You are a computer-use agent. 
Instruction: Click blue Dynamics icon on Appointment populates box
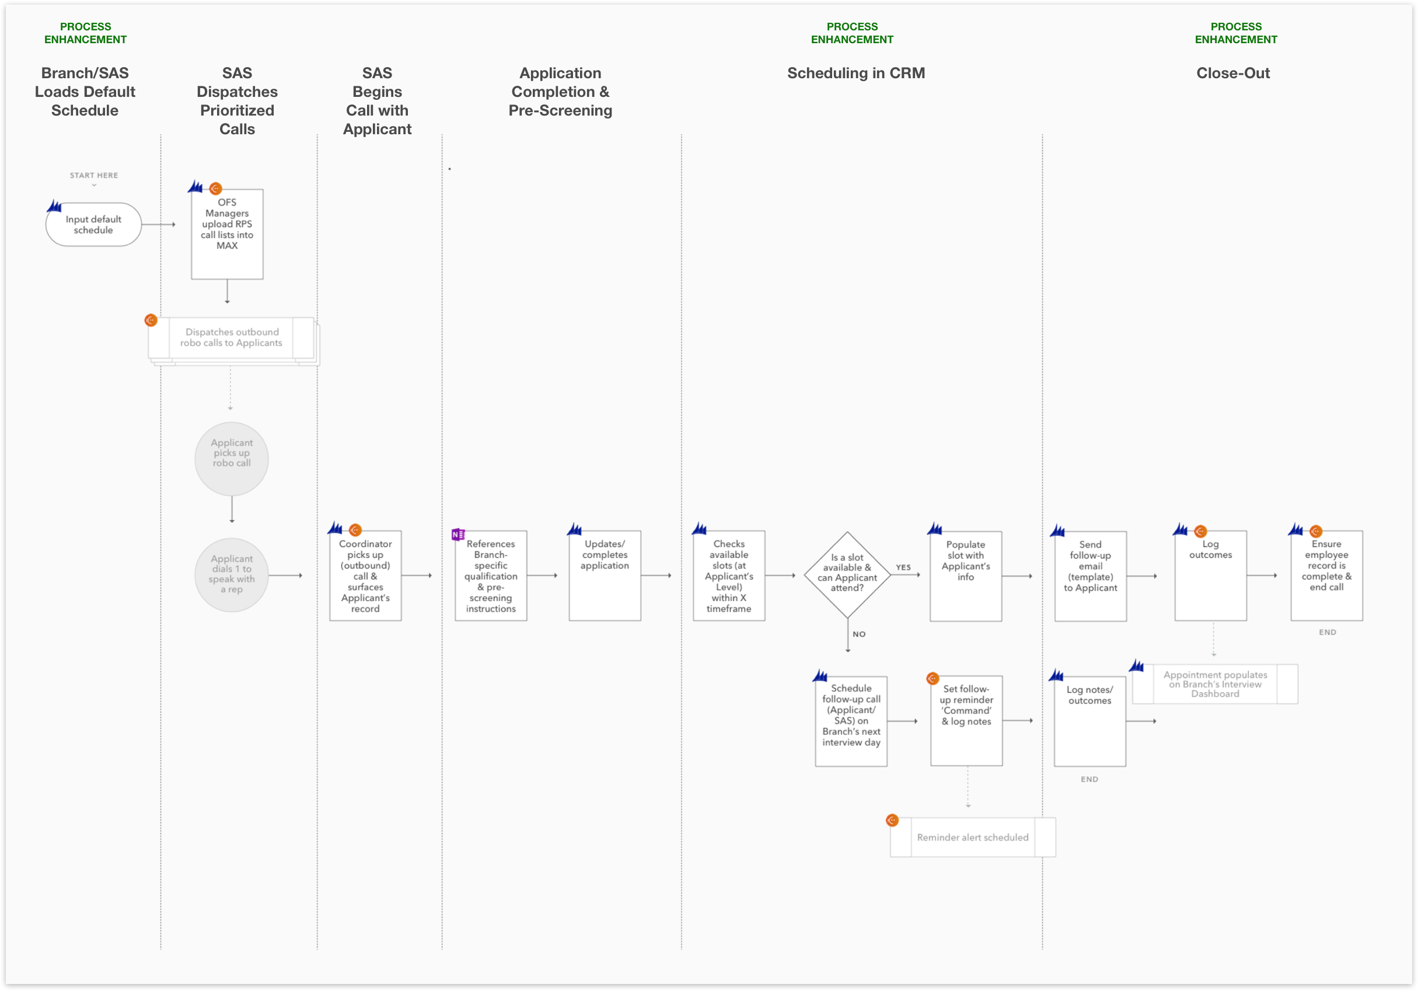[x=1136, y=666]
